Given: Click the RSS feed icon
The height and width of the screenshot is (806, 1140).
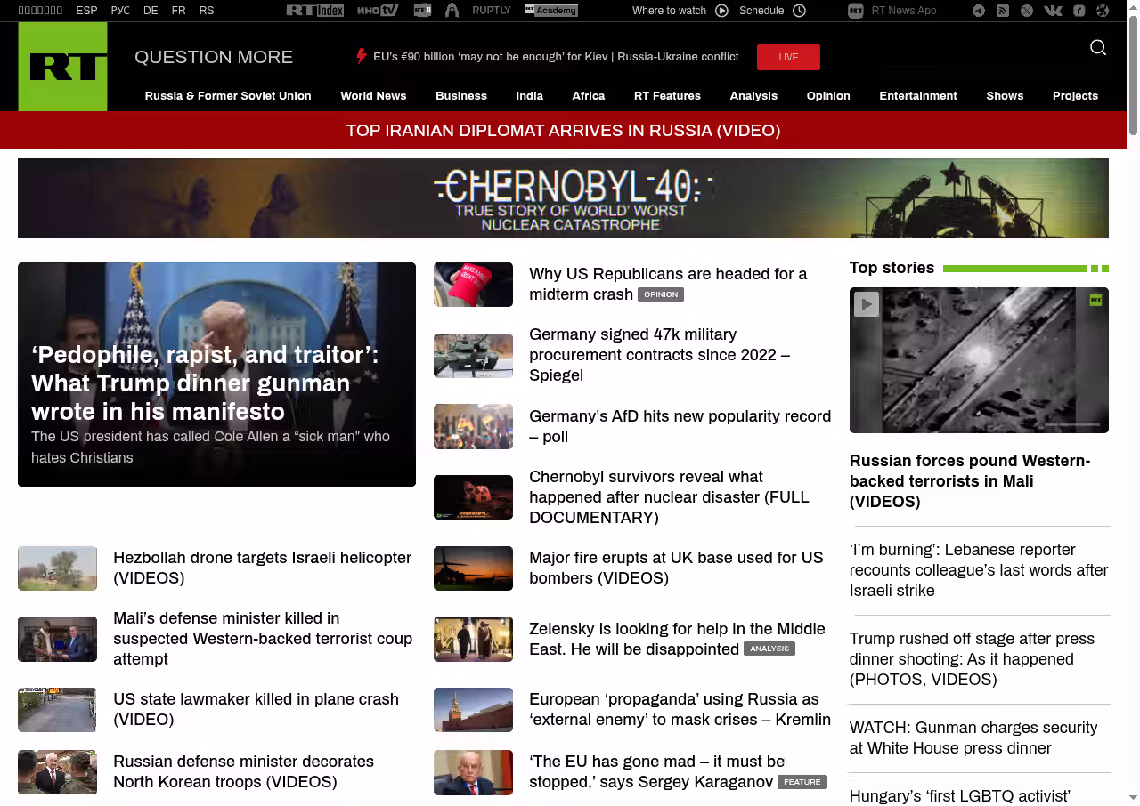Looking at the screenshot, I should (1003, 11).
